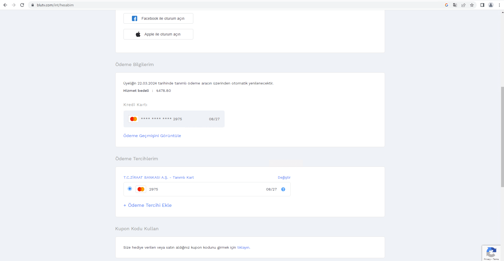Screen dimensions: 504x261
Task: Open Chrome three-dot menu
Action: tap(499, 5)
